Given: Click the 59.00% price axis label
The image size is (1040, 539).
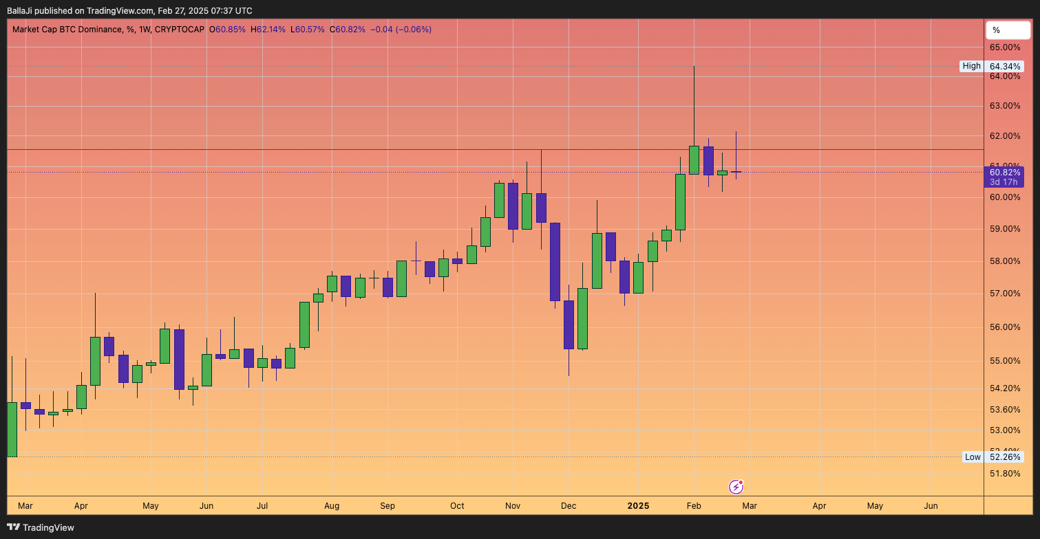Looking at the screenshot, I should tap(1005, 229).
